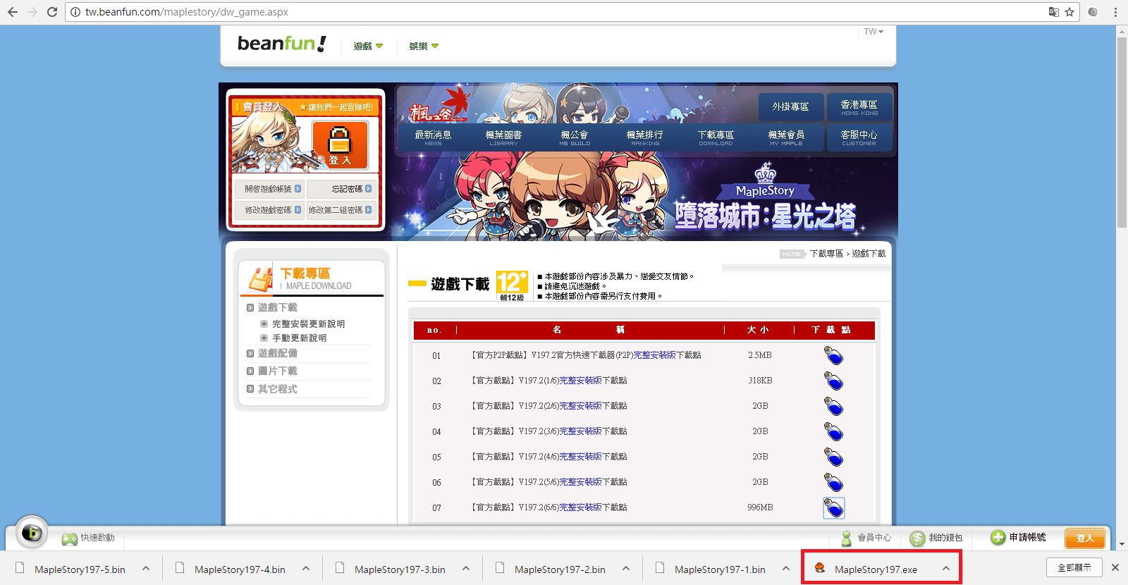The width and height of the screenshot is (1128, 585).
Task: Click the 修改第二組密碼 button
Action: click(341, 210)
